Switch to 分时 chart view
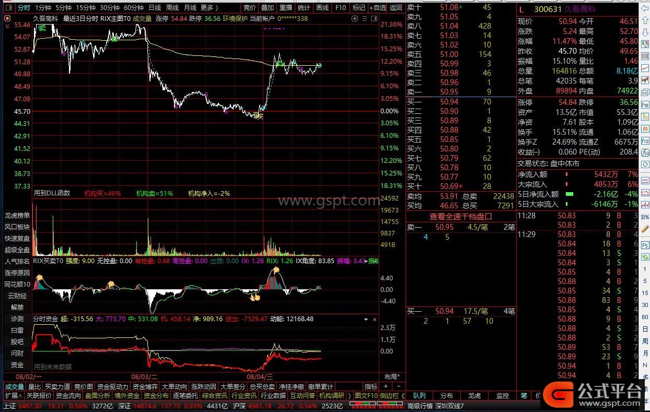Viewport: 650px width, 412px height. [24, 8]
